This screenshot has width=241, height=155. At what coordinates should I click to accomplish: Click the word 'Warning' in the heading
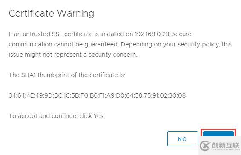[x=76, y=14]
